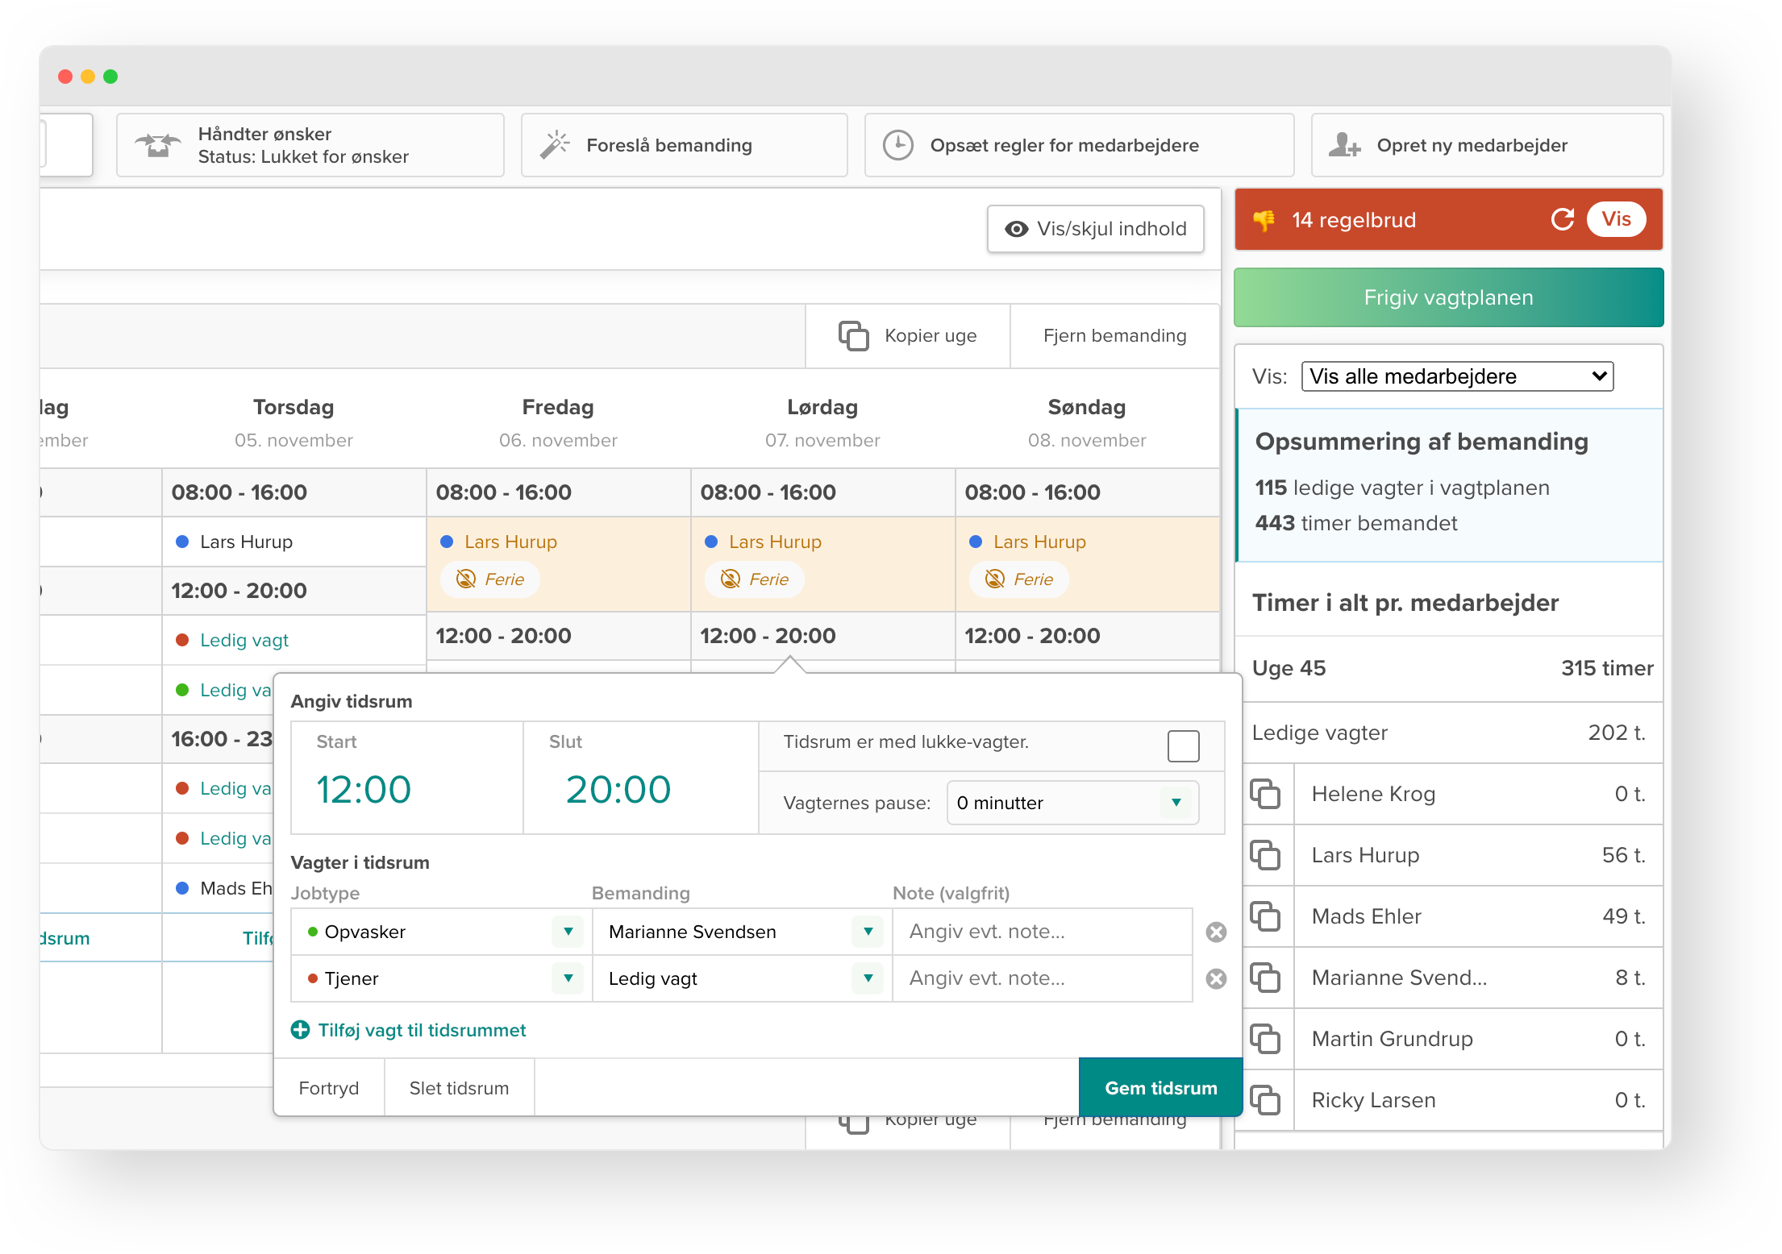Remove the Tjener shift row with the X icon

pyautogui.click(x=1216, y=978)
